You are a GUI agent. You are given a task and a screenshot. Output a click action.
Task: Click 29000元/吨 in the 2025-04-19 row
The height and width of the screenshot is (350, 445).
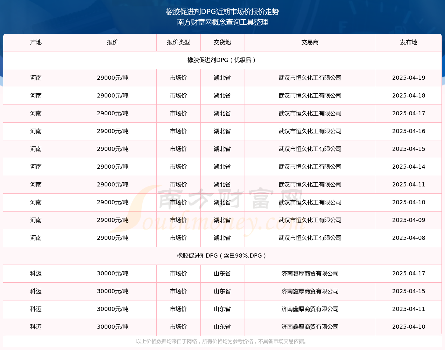113,78
